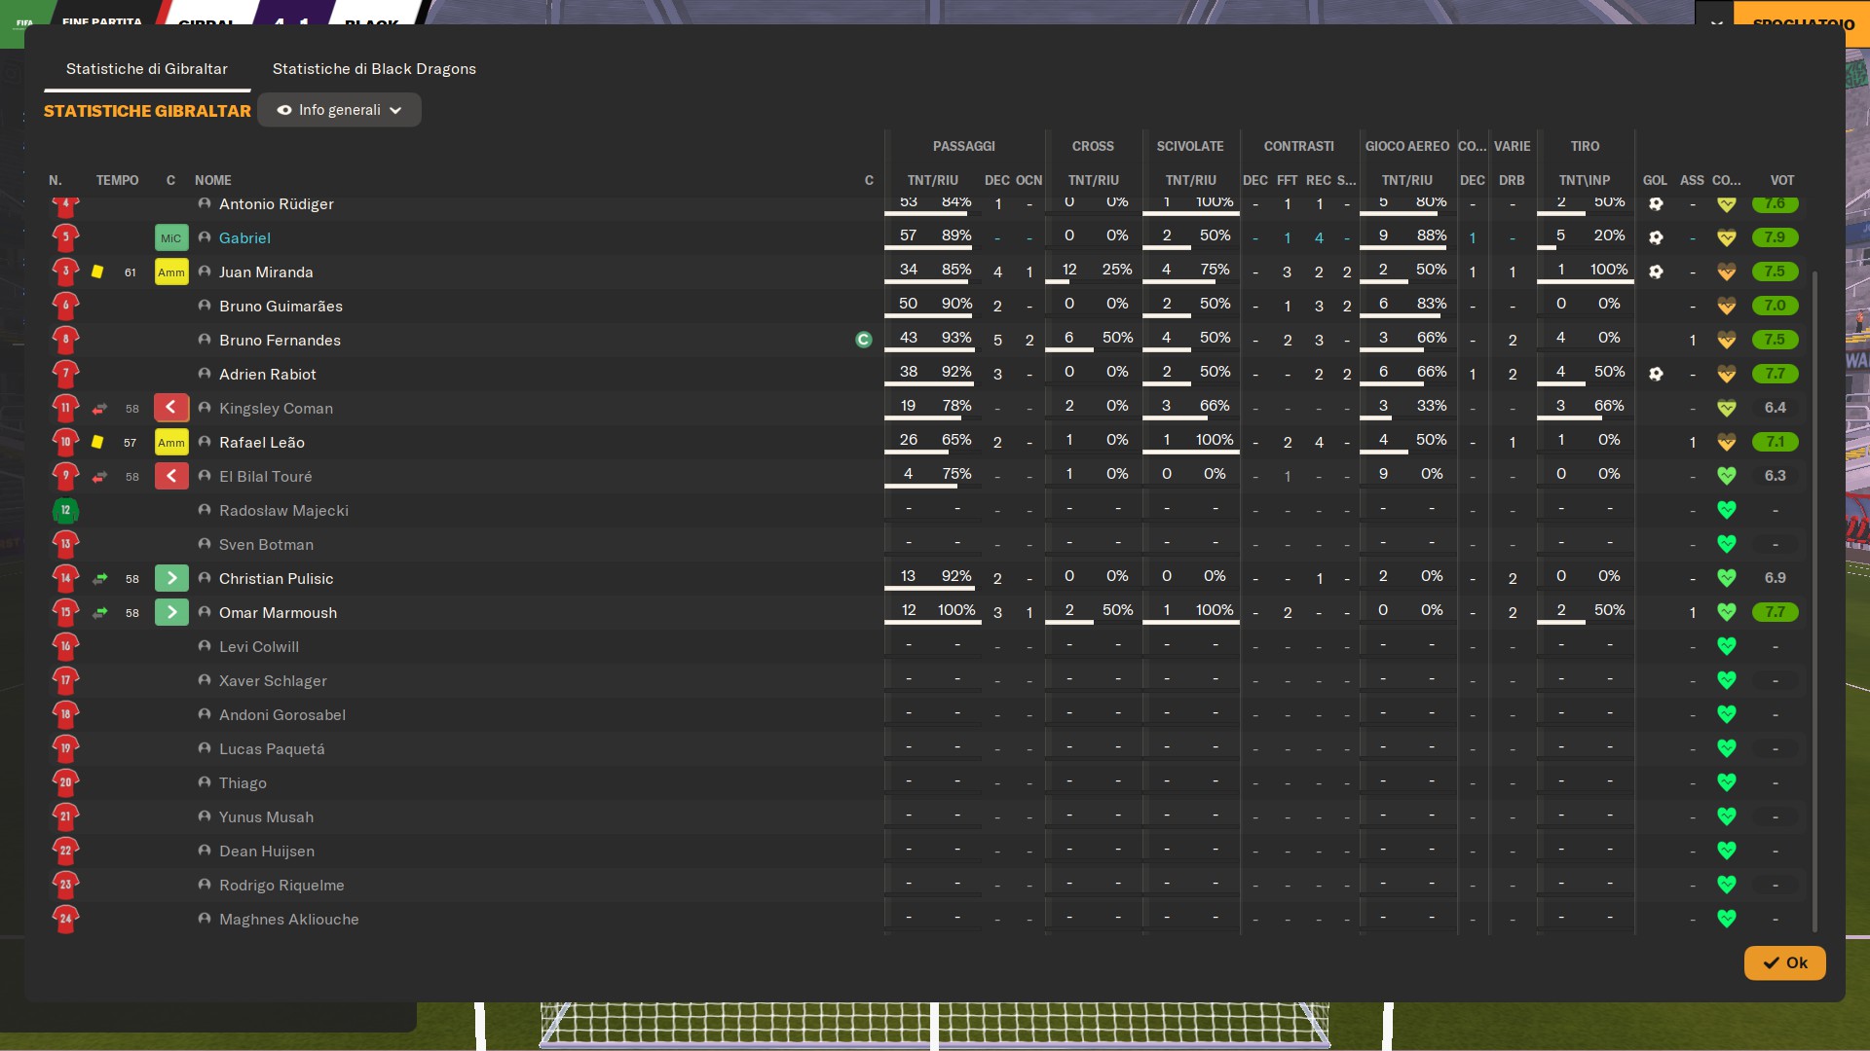The width and height of the screenshot is (1870, 1051).
Task: Sort by the DRB column header
Action: point(1512,180)
